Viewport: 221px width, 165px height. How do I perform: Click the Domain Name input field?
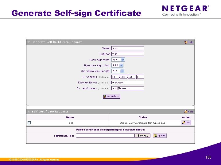tap(128, 82)
